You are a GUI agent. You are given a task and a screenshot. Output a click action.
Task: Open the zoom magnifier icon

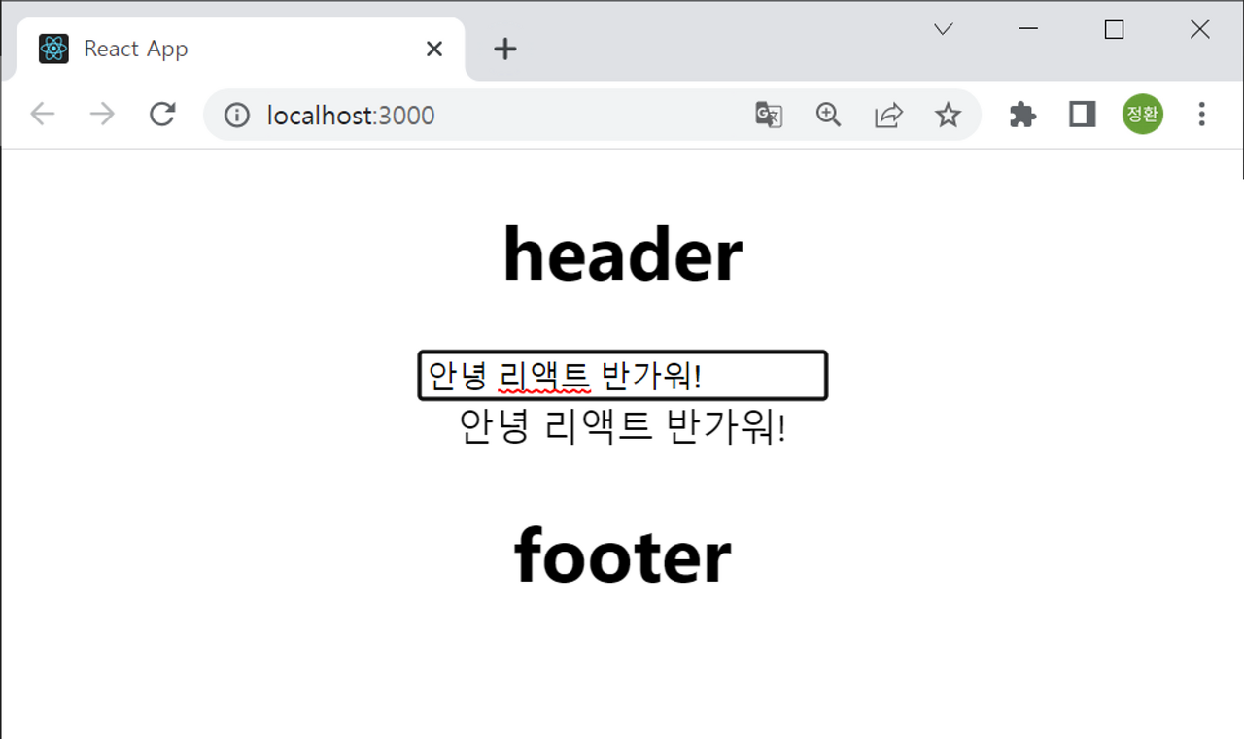828,116
